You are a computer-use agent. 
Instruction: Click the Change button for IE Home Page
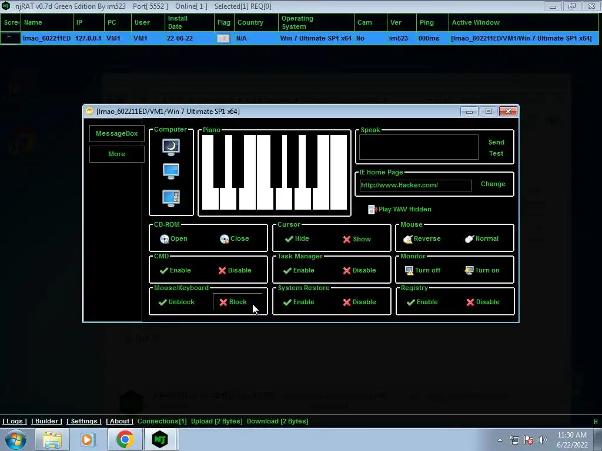[493, 184]
